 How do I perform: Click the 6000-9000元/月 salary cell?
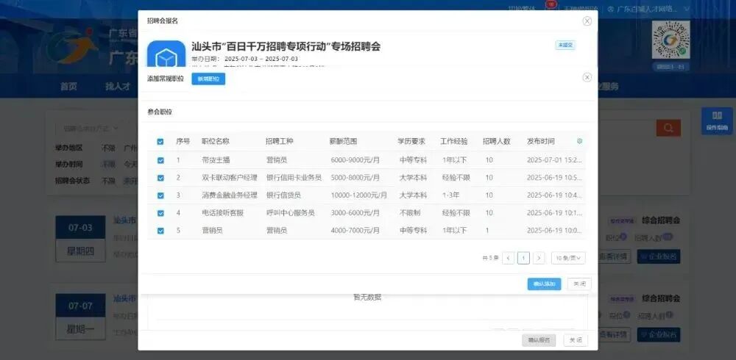click(355, 160)
